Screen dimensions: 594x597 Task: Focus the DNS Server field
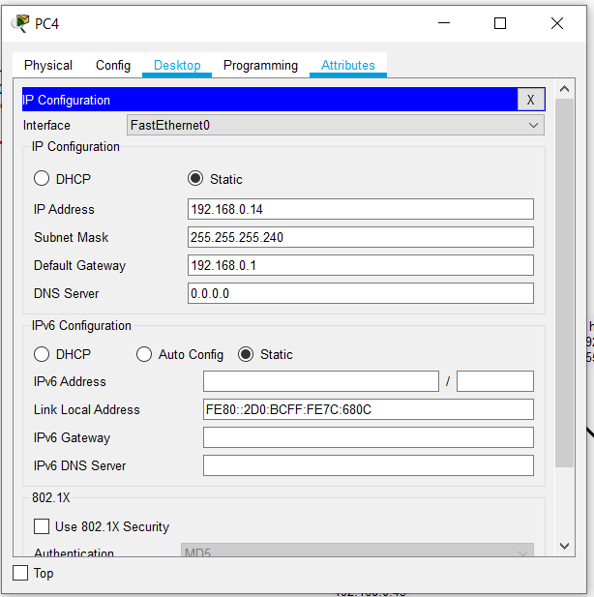coord(361,293)
